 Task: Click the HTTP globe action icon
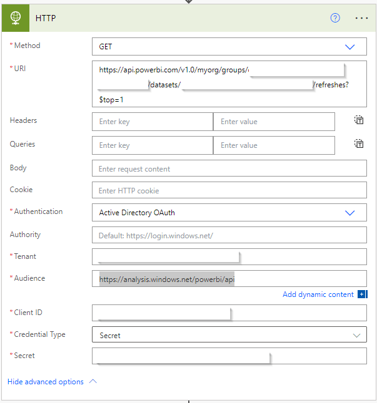coord(16,18)
